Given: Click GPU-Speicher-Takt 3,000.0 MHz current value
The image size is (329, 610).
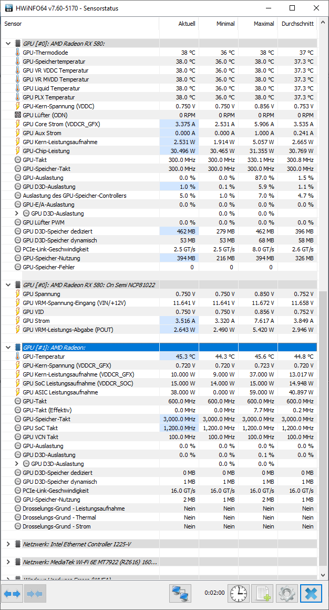Looking at the screenshot, I should coord(180,419).
